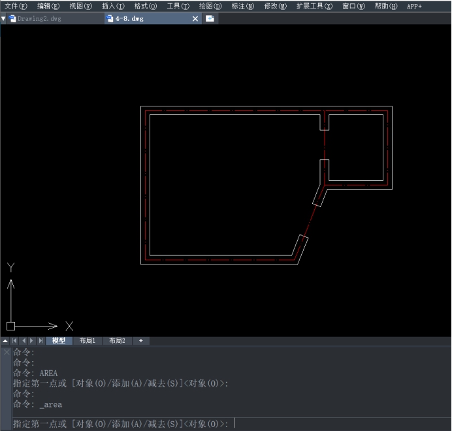
Task: Open the 绘图(D) menu
Action: pyautogui.click(x=210, y=6)
